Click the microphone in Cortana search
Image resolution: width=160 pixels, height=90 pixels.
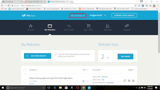(x=43, y=88)
